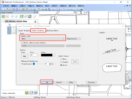This screenshot has height=99, width=132.
Task: Switch to the Layer Display tab
Action: (24, 31)
